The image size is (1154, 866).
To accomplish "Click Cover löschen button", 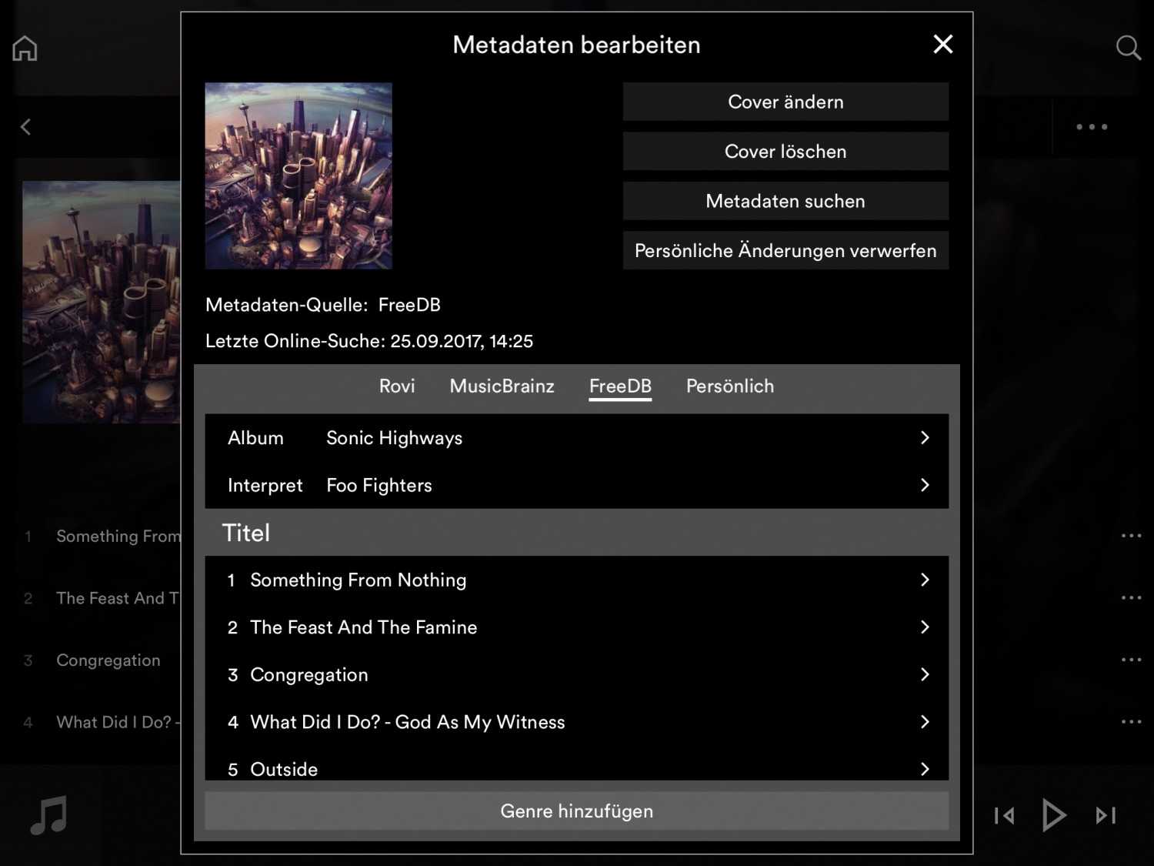I will click(785, 151).
